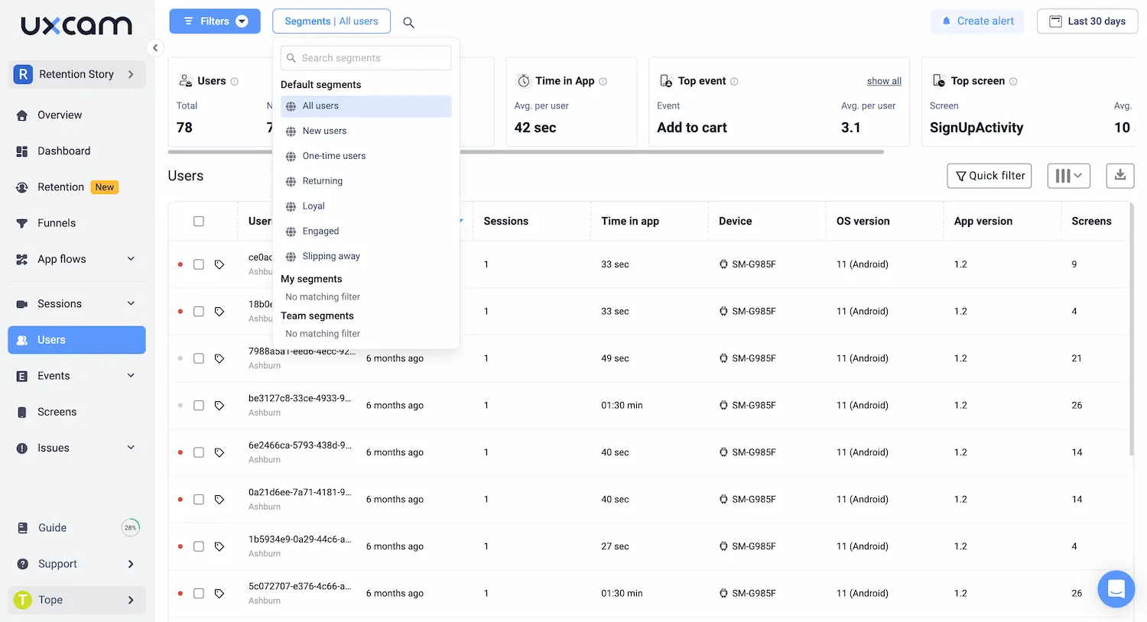Click the Search segments input field

point(366,58)
